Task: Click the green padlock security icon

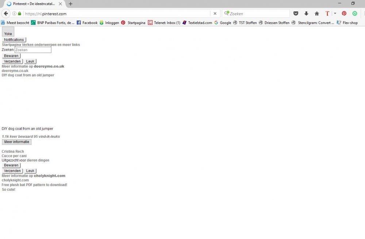Action: click(20, 14)
